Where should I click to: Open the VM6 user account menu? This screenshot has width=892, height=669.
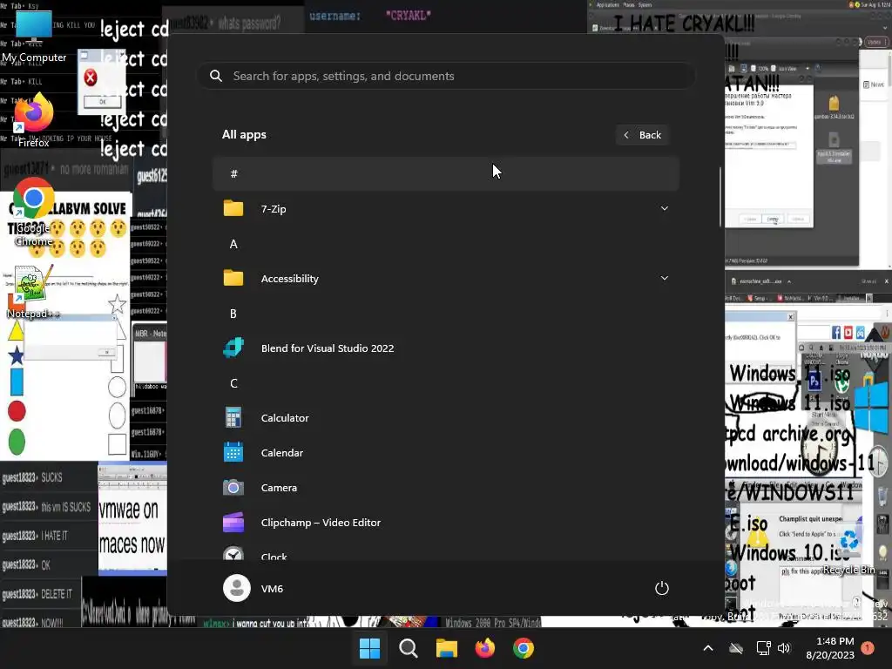point(253,588)
